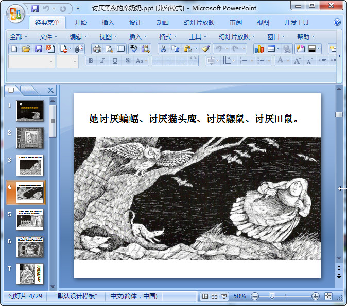Viewport: 347px width, 306px height.
Task: Start slide show from status bar
Action: click(x=224, y=296)
